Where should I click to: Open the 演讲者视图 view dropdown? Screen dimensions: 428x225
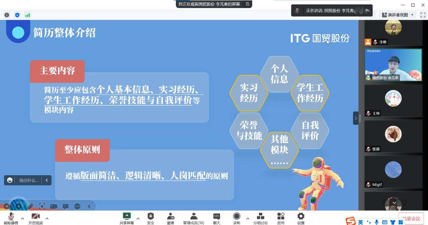(x=398, y=15)
